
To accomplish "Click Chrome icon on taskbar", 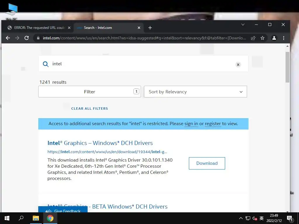I will point(50,218).
